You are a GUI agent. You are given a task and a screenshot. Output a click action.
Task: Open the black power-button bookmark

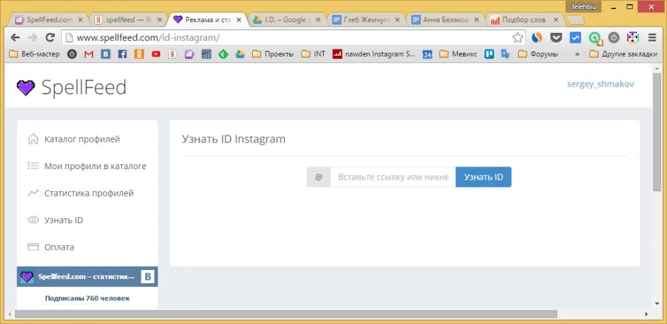click(72, 55)
